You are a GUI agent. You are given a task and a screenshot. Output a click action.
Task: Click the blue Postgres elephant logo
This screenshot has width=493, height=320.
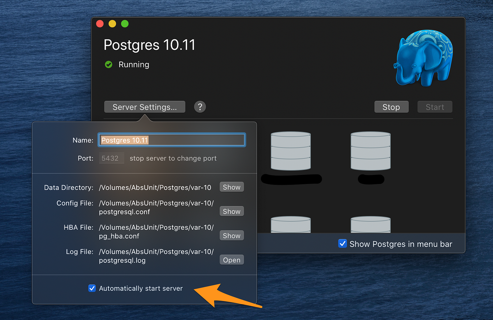(423, 58)
